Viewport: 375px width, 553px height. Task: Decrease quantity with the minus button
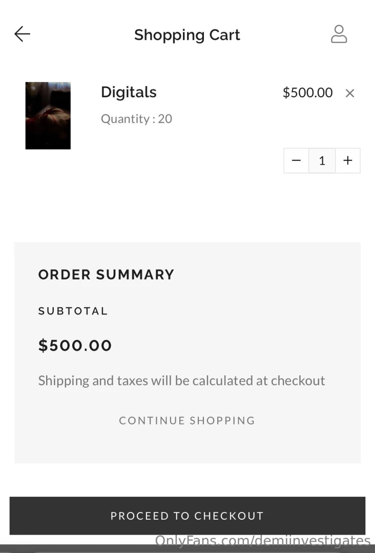(296, 161)
